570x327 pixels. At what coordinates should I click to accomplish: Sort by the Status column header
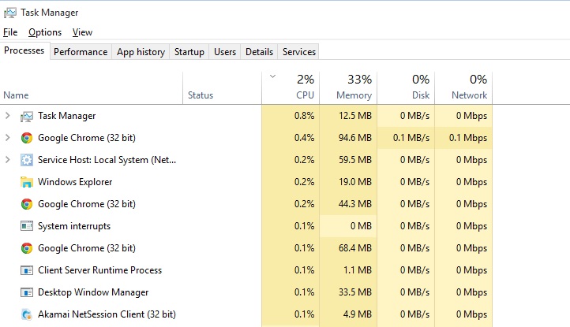coord(222,88)
